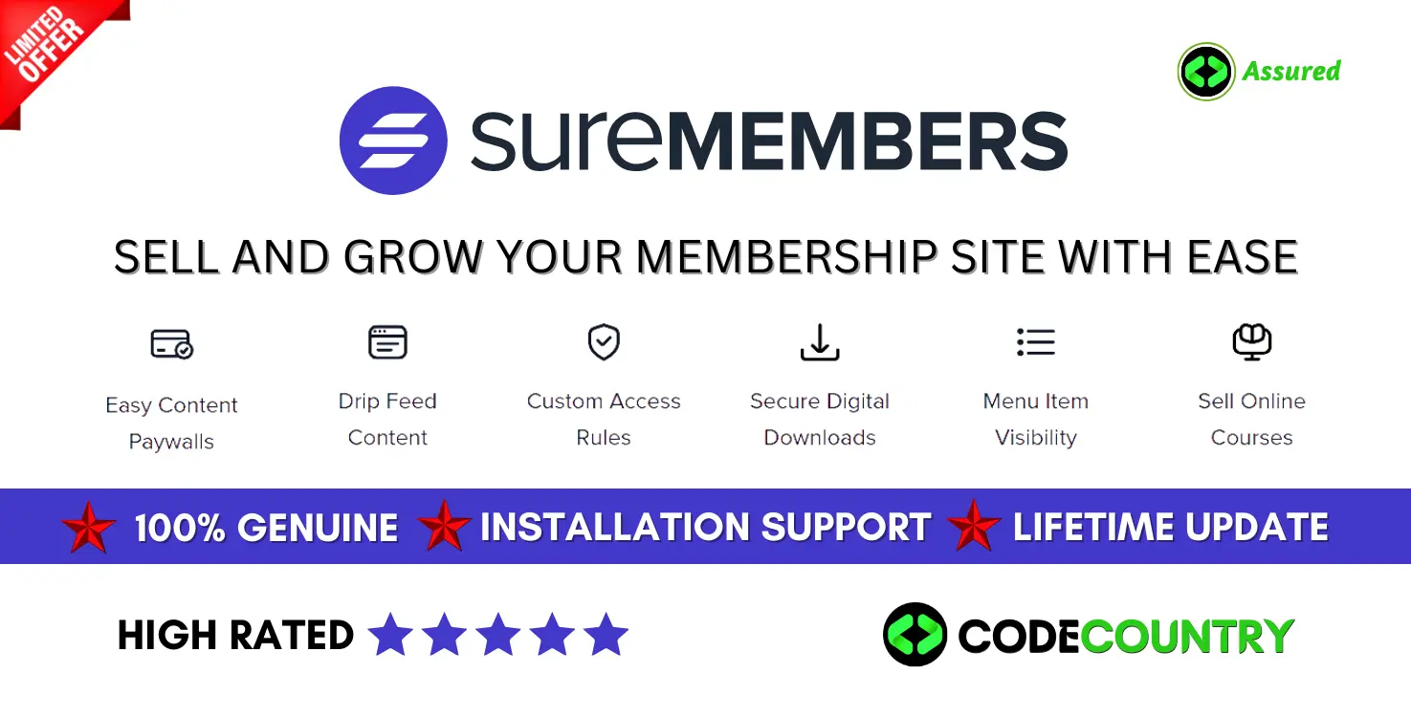Click the SureMembers wordmark text
Viewport: 1411px width, 717px height.
[768, 141]
